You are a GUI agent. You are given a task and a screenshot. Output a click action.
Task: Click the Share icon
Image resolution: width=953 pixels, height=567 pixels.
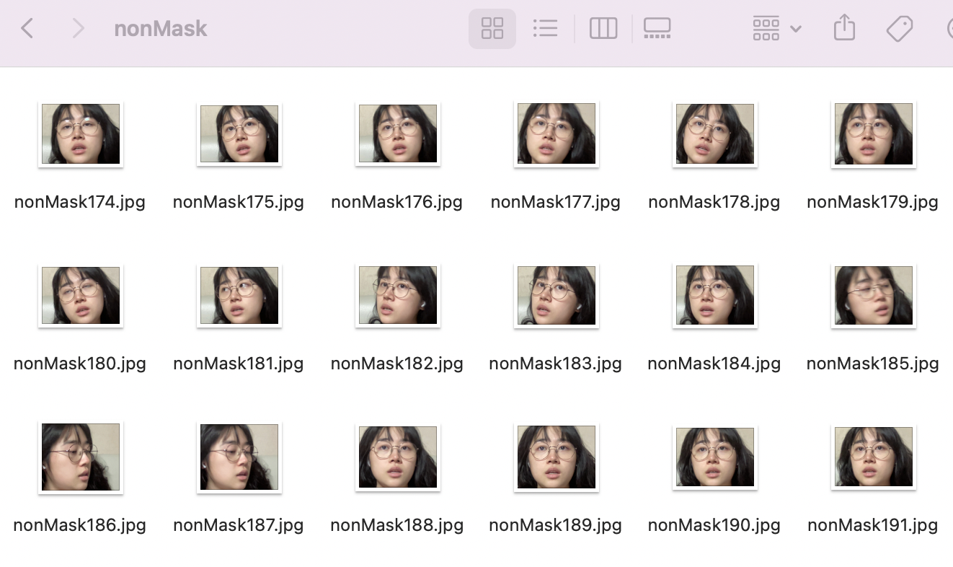(844, 29)
